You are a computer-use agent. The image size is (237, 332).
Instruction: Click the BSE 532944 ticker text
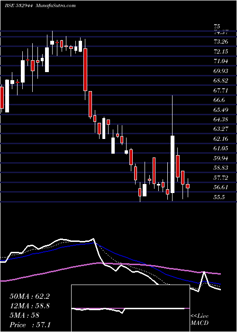(18, 6)
